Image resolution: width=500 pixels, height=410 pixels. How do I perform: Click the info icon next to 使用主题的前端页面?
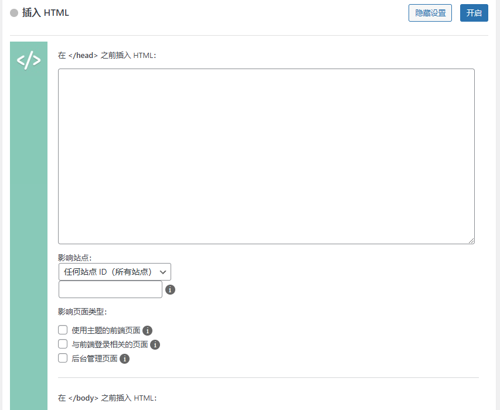coord(147,330)
